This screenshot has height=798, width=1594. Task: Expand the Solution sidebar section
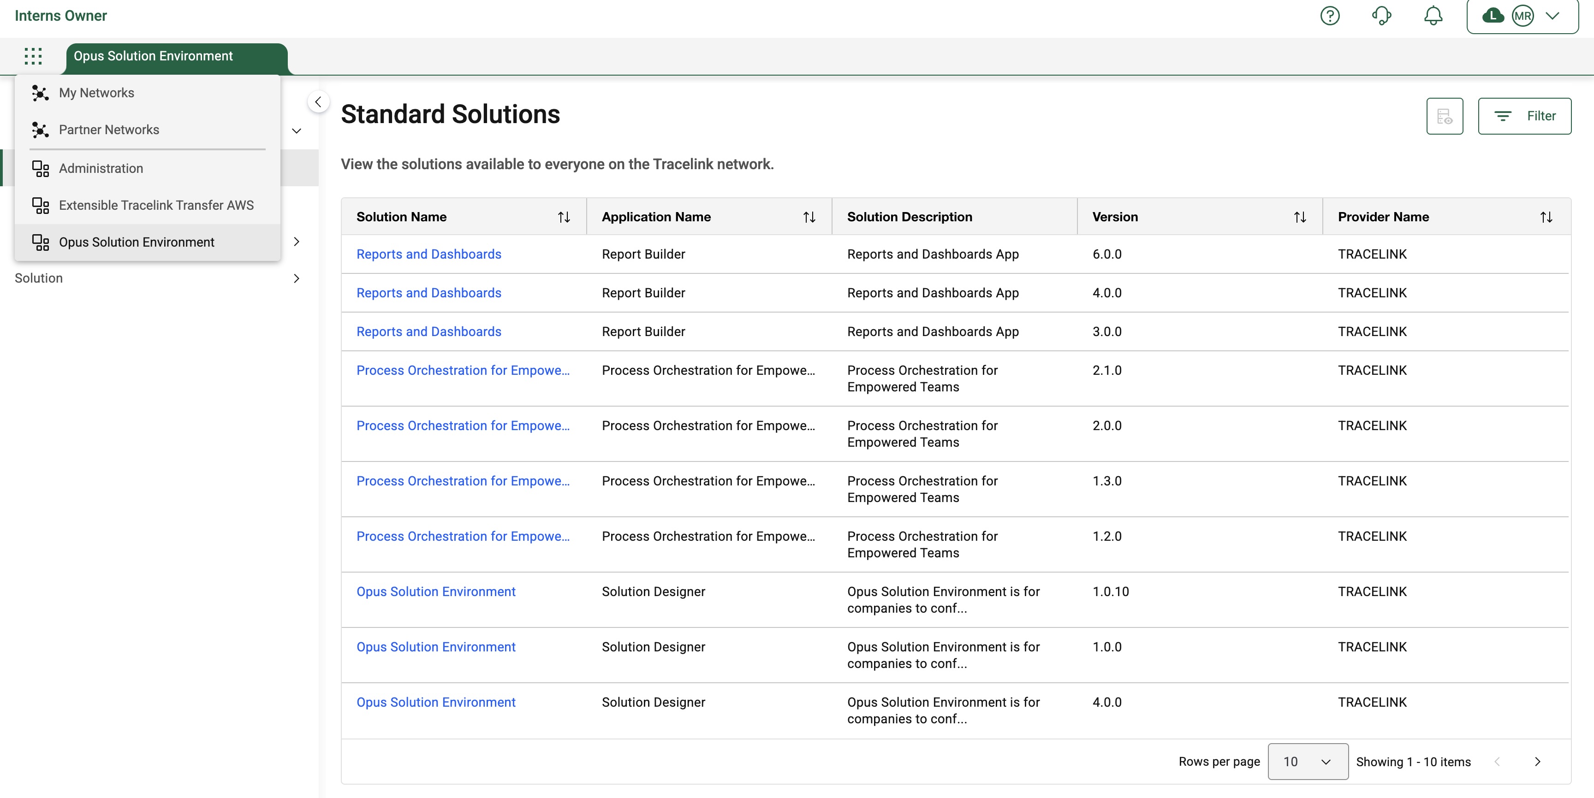coord(297,278)
